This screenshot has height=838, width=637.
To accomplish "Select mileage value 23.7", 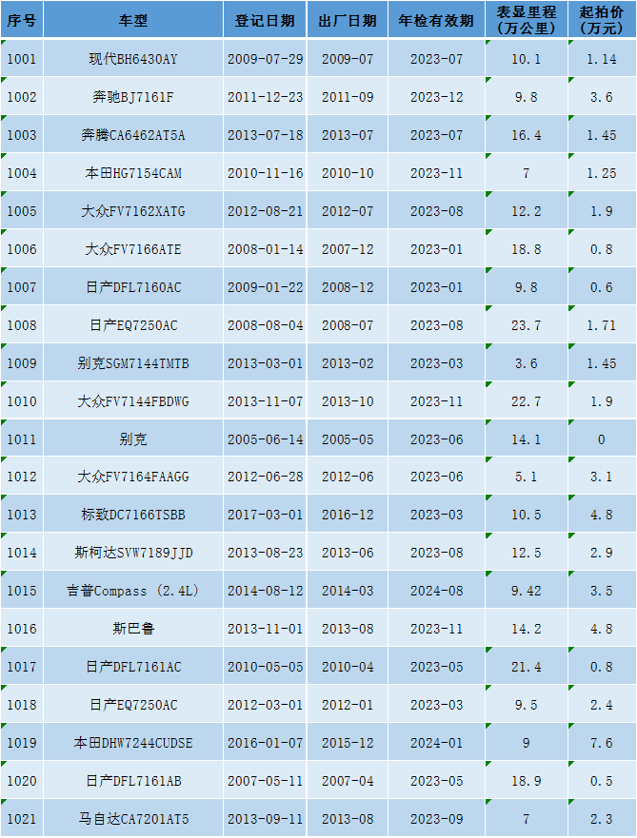I will (527, 323).
